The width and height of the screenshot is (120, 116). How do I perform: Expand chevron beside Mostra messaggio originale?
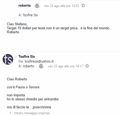[11, 113]
